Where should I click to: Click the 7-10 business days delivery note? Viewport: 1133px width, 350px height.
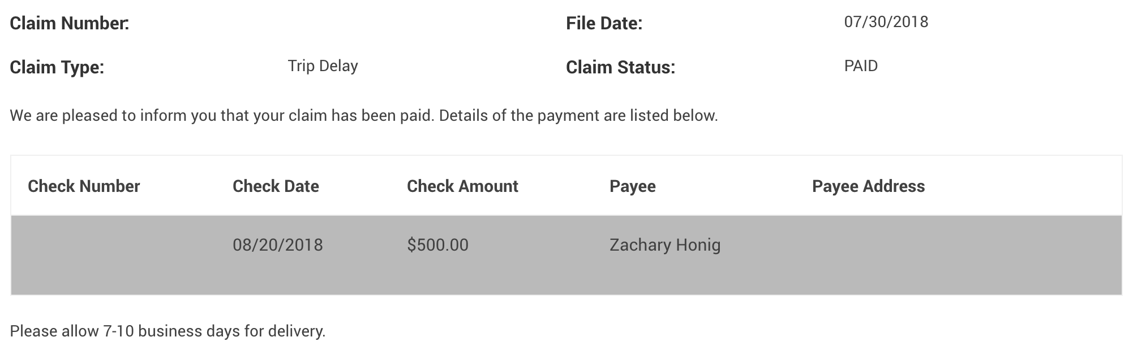point(168,331)
